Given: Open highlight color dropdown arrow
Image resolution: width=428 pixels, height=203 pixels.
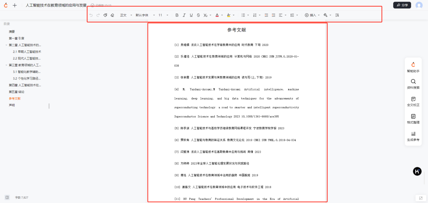Looking at the screenshot, I should 233,15.
